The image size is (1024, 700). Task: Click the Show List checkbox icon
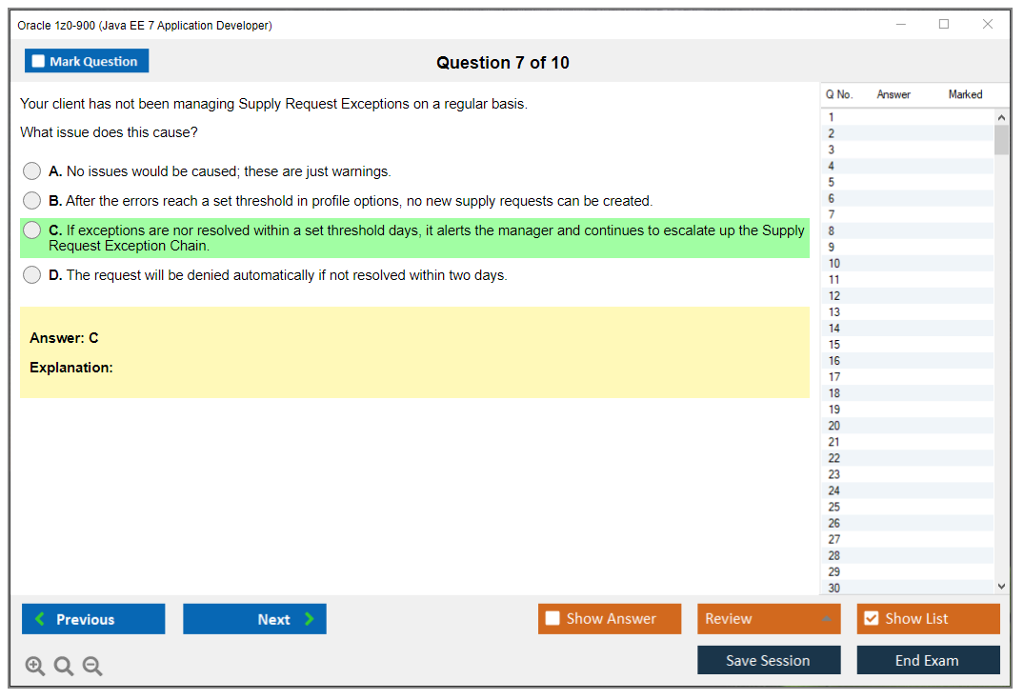(x=871, y=618)
